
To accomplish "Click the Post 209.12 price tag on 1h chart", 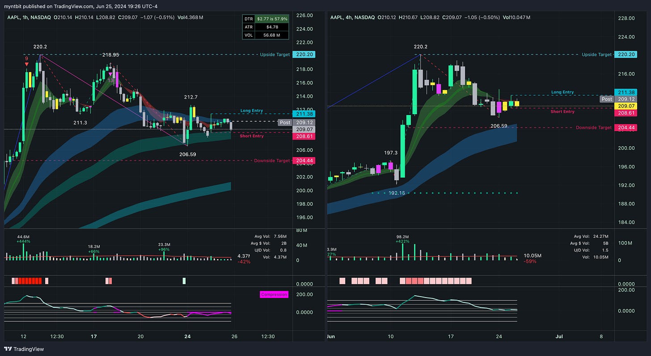I will coord(297,122).
